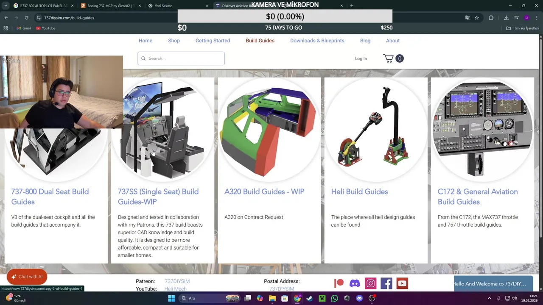The image size is (543, 305).
Task: Open the media control icon in toolbar
Action: 516,18
